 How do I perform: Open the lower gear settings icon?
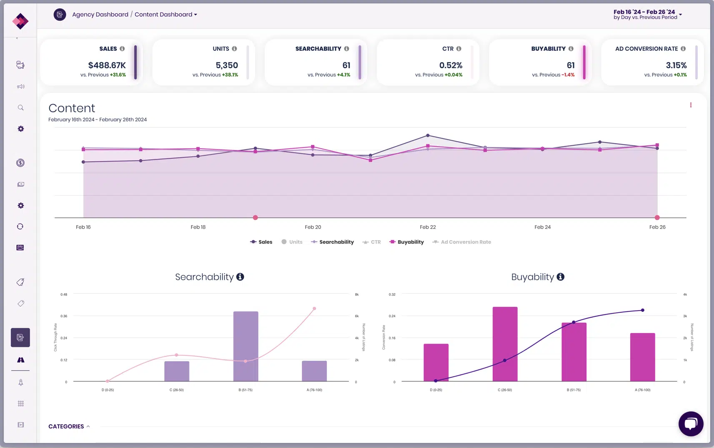[20, 206]
